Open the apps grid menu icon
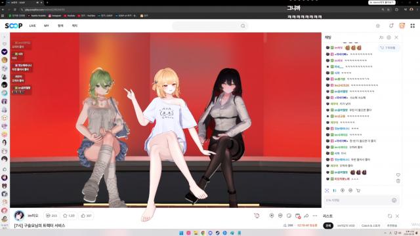Image resolution: width=420 pixels, height=236 pixels. point(413,26)
